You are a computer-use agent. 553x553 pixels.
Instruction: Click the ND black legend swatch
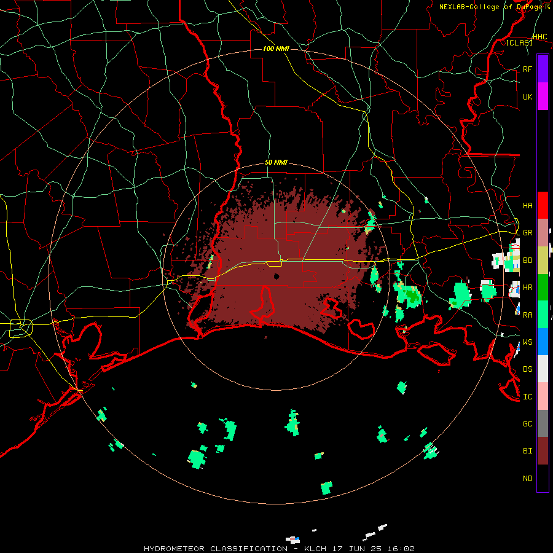point(543,478)
